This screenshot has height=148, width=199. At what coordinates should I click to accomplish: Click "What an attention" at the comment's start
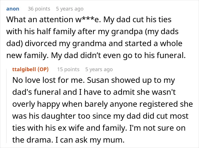[x=40, y=20]
